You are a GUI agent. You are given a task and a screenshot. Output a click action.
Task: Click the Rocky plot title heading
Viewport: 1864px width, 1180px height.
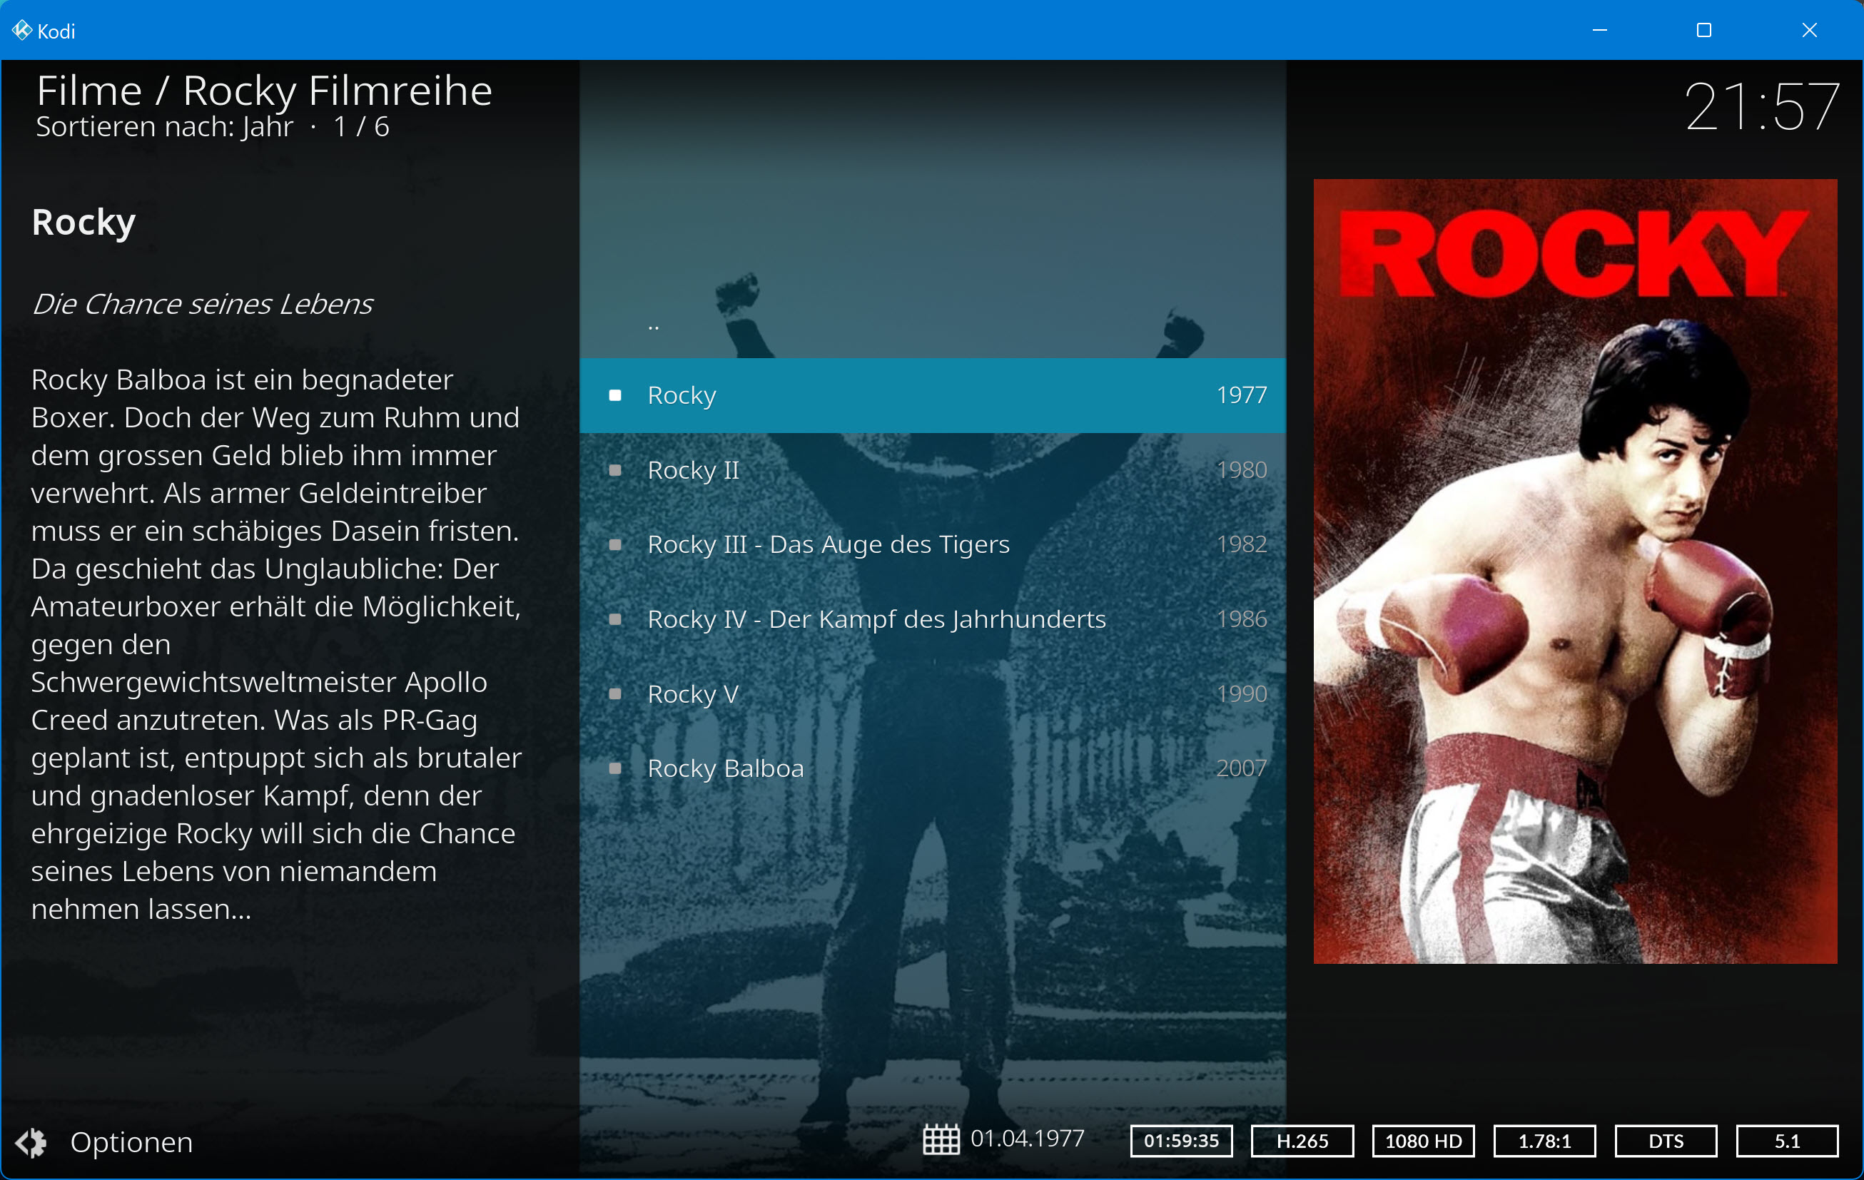coord(83,223)
